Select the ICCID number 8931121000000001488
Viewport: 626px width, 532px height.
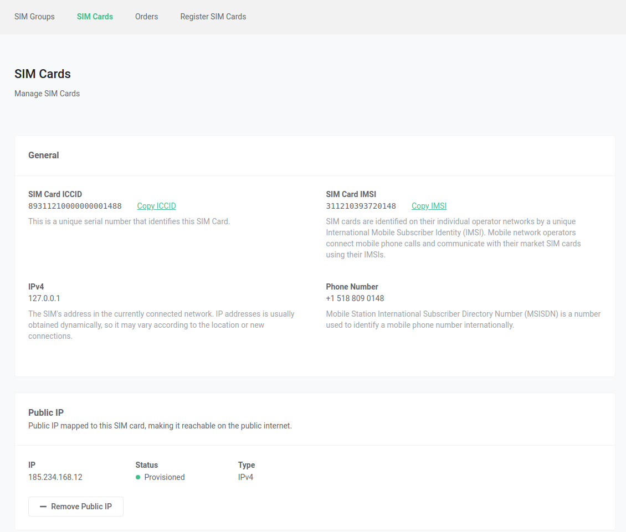[x=75, y=206]
